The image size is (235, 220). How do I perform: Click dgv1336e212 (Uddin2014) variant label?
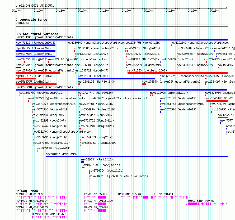[34, 76]
